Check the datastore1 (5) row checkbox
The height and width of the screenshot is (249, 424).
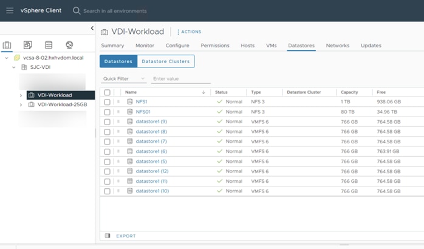(x=107, y=162)
